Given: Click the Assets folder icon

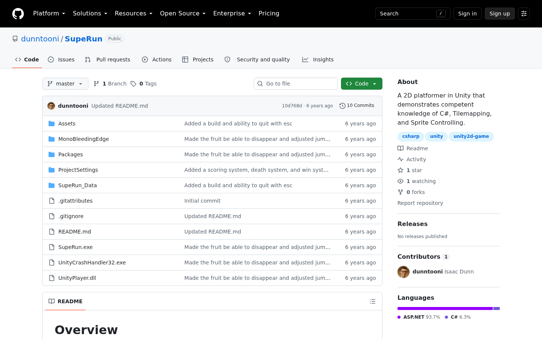Looking at the screenshot, I should [x=52, y=124].
